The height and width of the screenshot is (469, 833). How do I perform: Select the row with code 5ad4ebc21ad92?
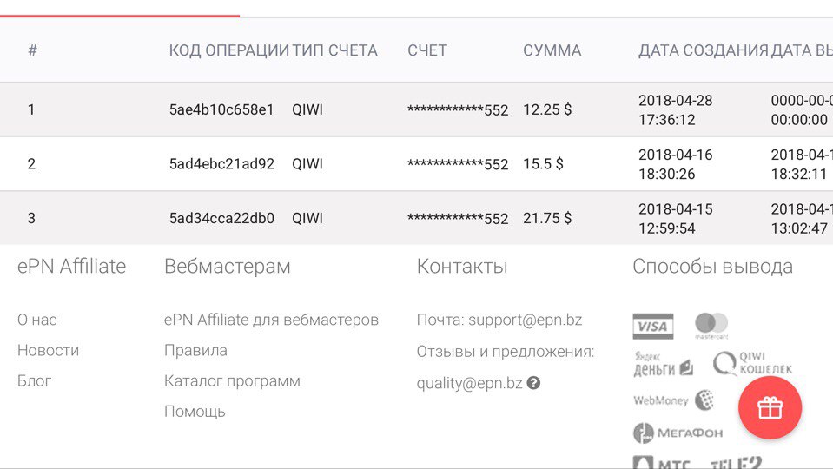221,163
